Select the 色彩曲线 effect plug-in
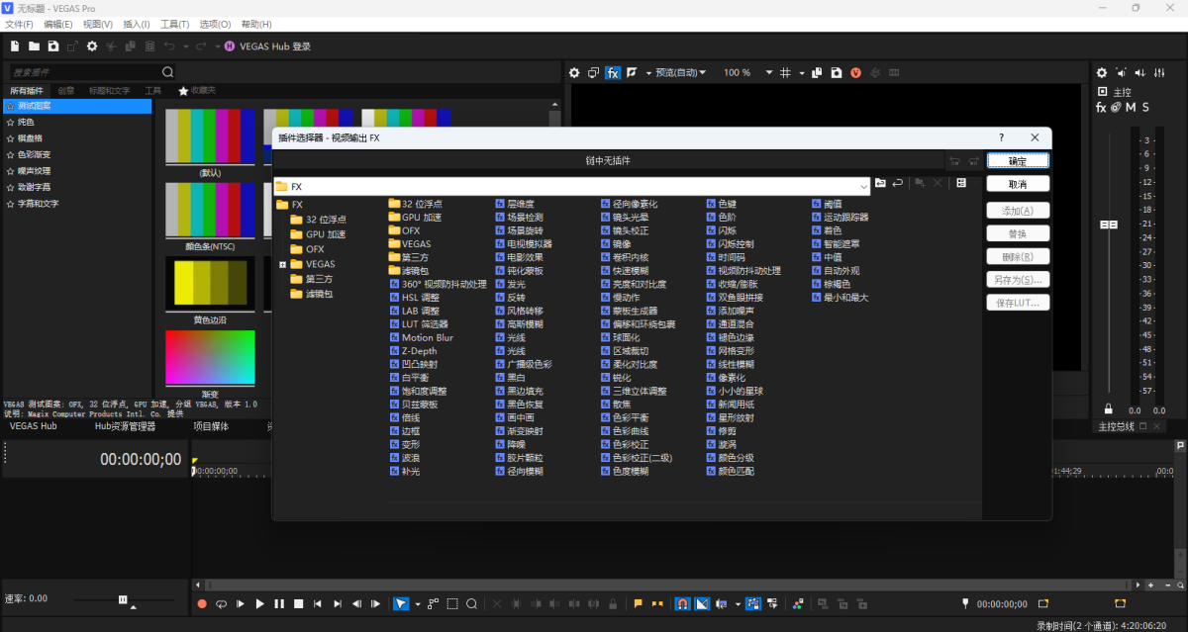 click(624, 430)
